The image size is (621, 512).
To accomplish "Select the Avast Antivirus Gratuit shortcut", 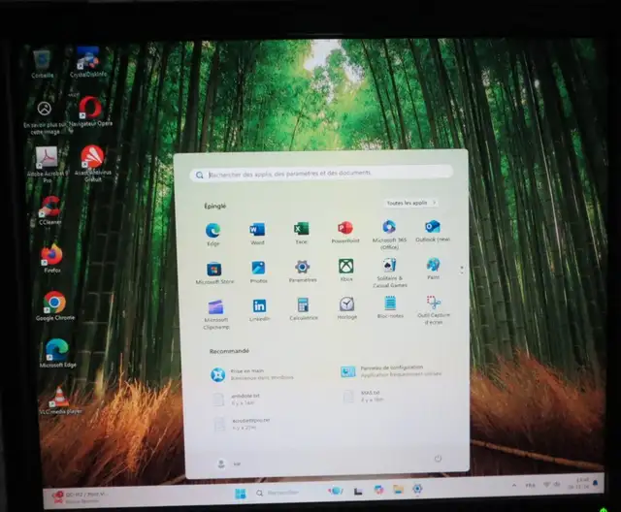I will click(x=93, y=164).
